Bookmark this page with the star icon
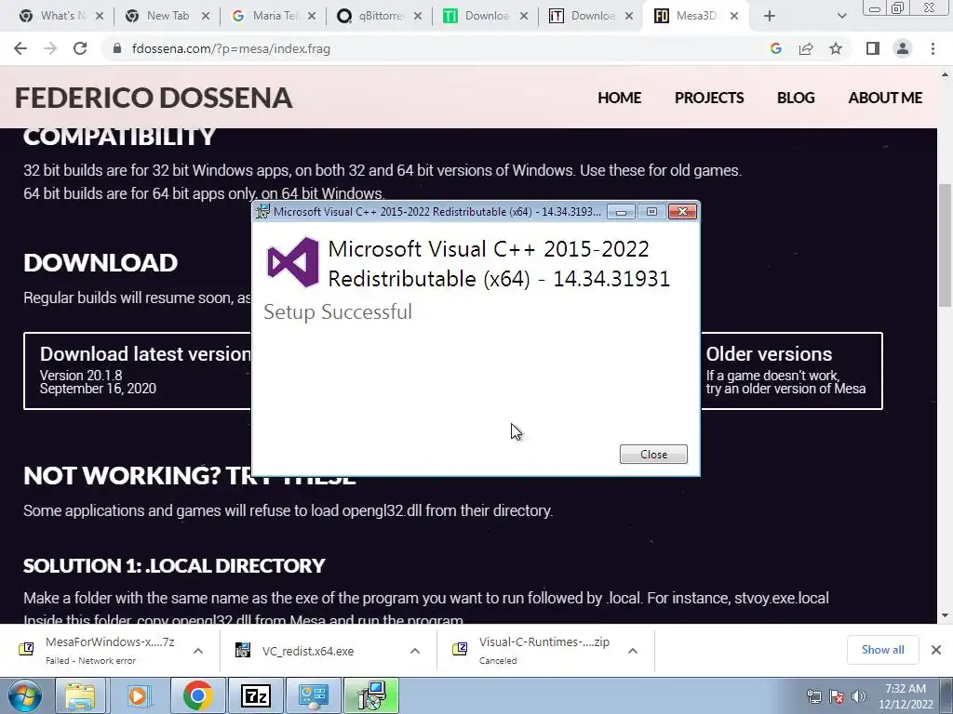The width and height of the screenshot is (953, 714). tap(836, 48)
